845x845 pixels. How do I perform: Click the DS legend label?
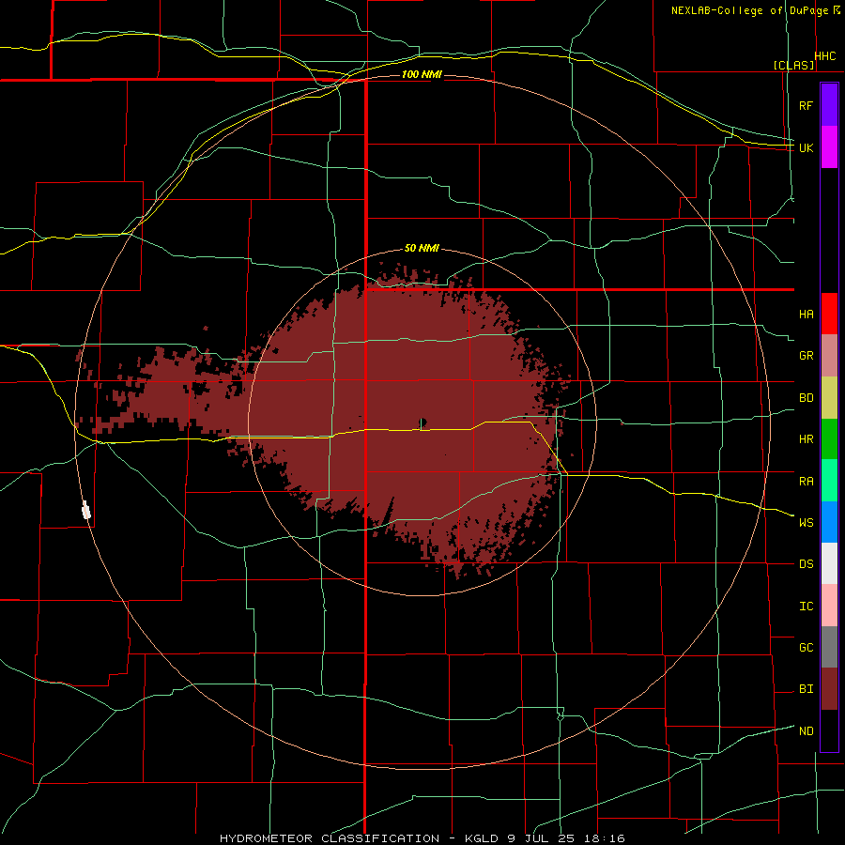pos(806,563)
